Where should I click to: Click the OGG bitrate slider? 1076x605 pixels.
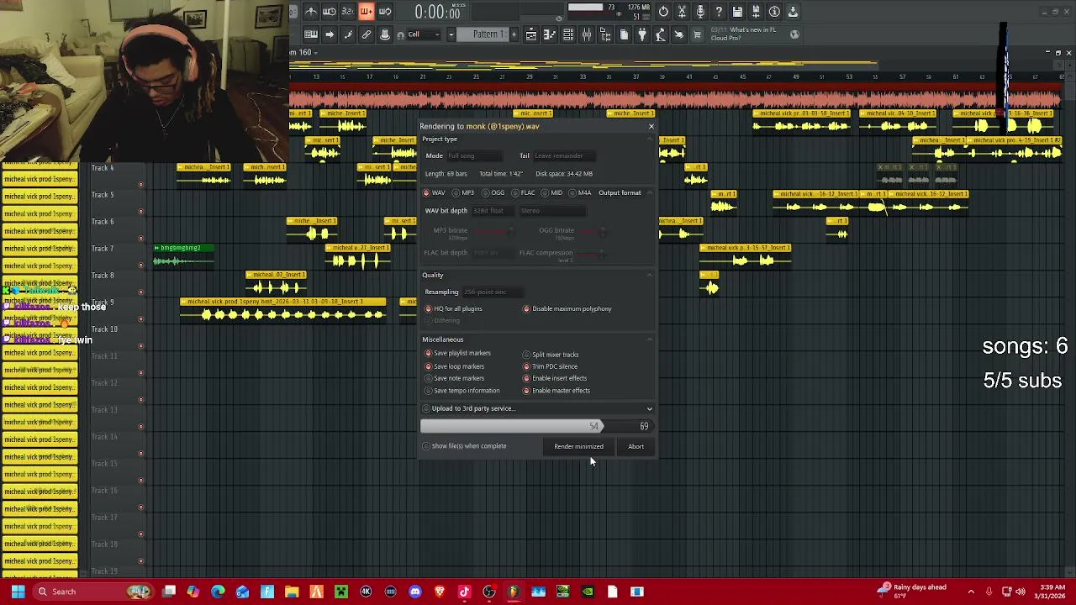(x=592, y=231)
